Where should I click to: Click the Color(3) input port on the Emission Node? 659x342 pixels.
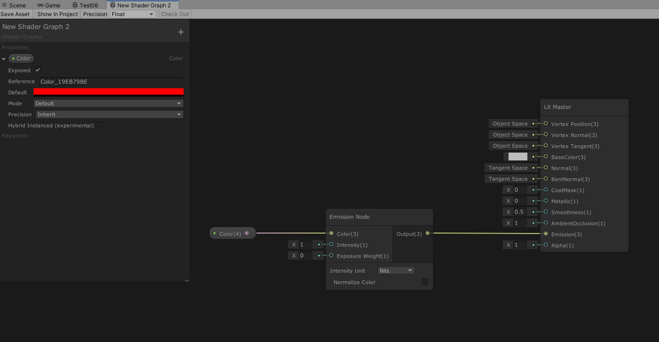tap(331, 234)
